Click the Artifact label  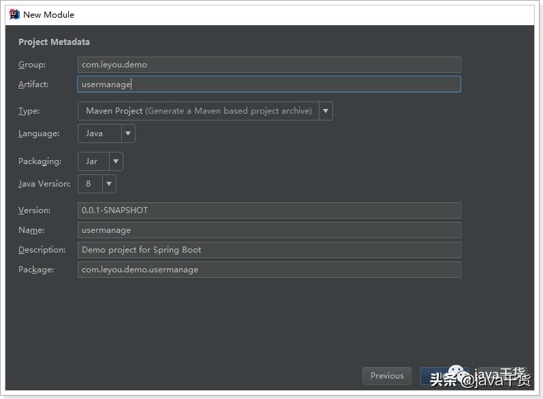click(x=33, y=84)
